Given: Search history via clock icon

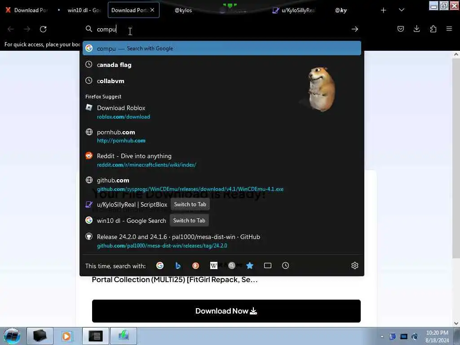Looking at the screenshot, I should pos(285,265).
